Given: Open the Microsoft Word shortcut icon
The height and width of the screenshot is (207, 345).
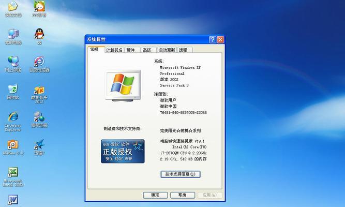Looking at the screenshot, I should (13, 200).
